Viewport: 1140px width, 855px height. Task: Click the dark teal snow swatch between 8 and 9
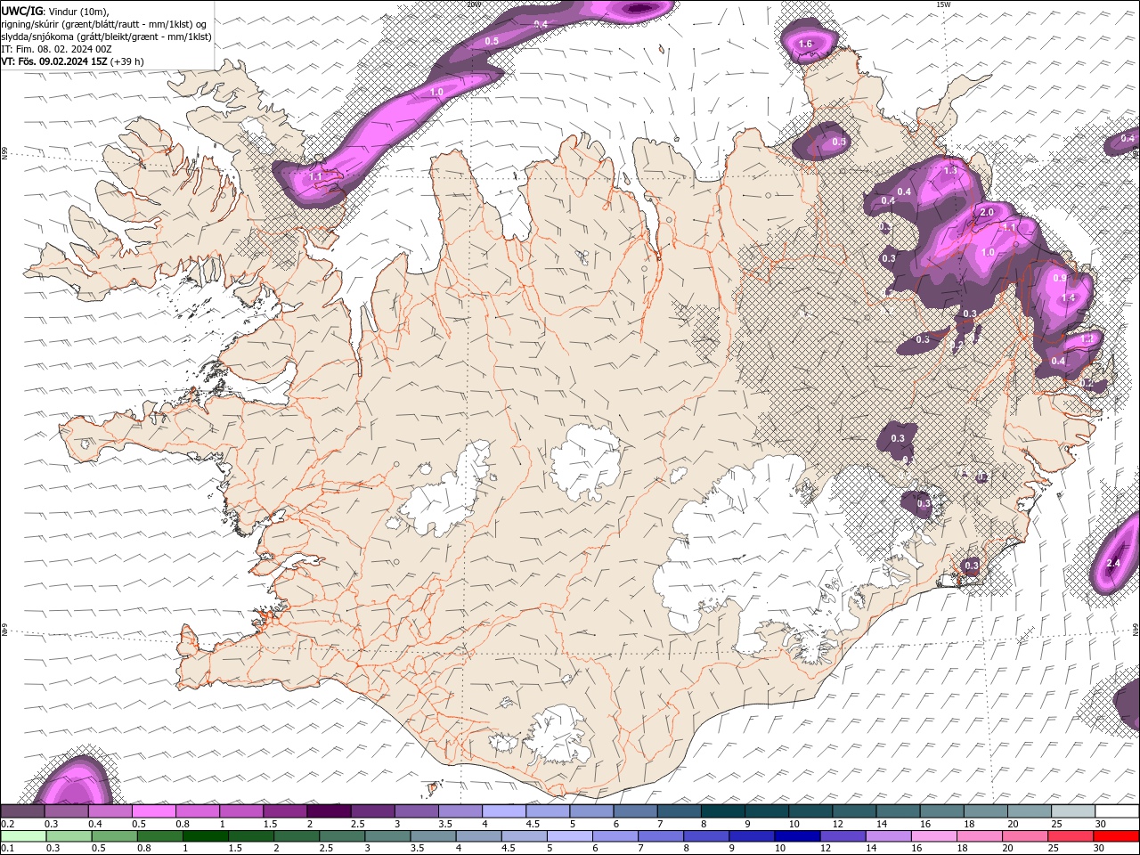pos(724,811)
